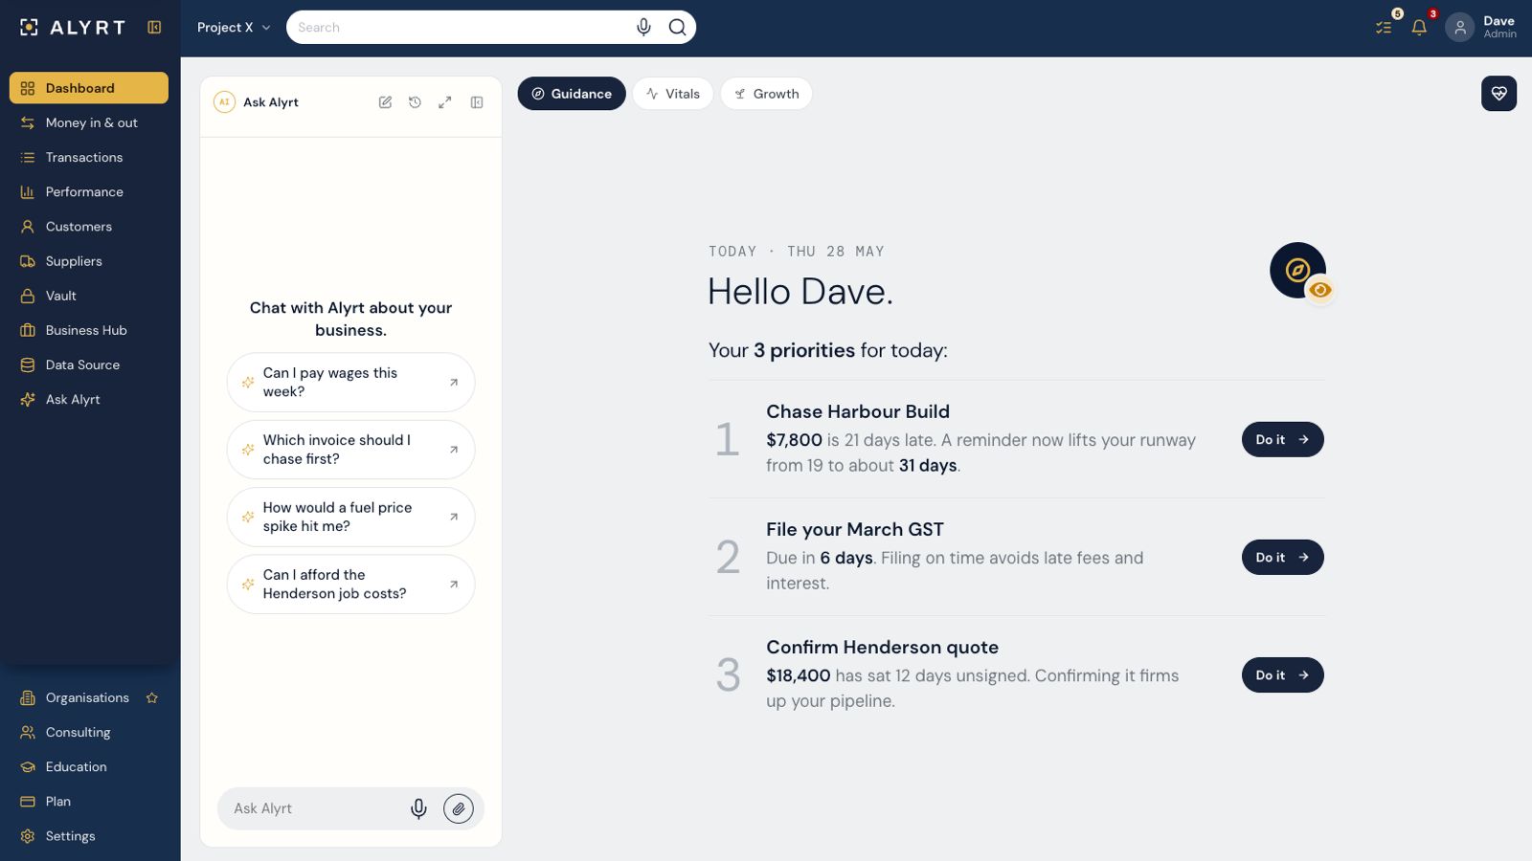Open notifications bell icon
This screenshot has width=1532, height=861.
click(1419, 28)
